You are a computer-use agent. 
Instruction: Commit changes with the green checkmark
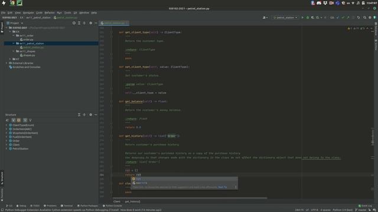(343, 18)
